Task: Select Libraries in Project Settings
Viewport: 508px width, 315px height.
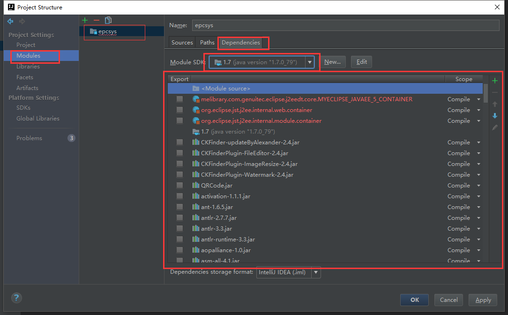Action: pos(28,67)
